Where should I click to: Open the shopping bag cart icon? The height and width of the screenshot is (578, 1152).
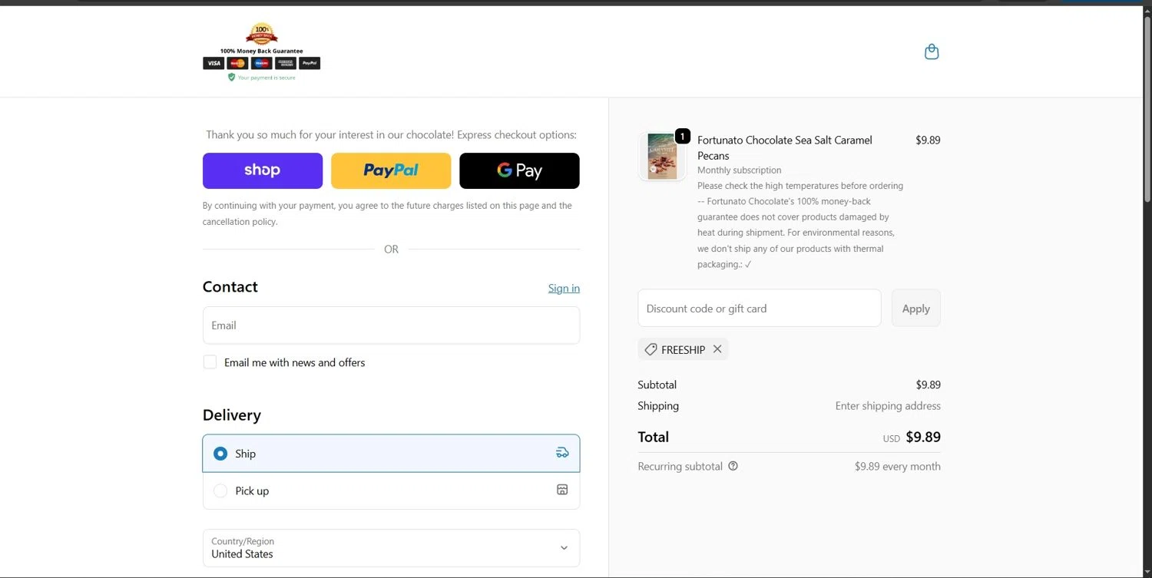click(x=932, y=51)
